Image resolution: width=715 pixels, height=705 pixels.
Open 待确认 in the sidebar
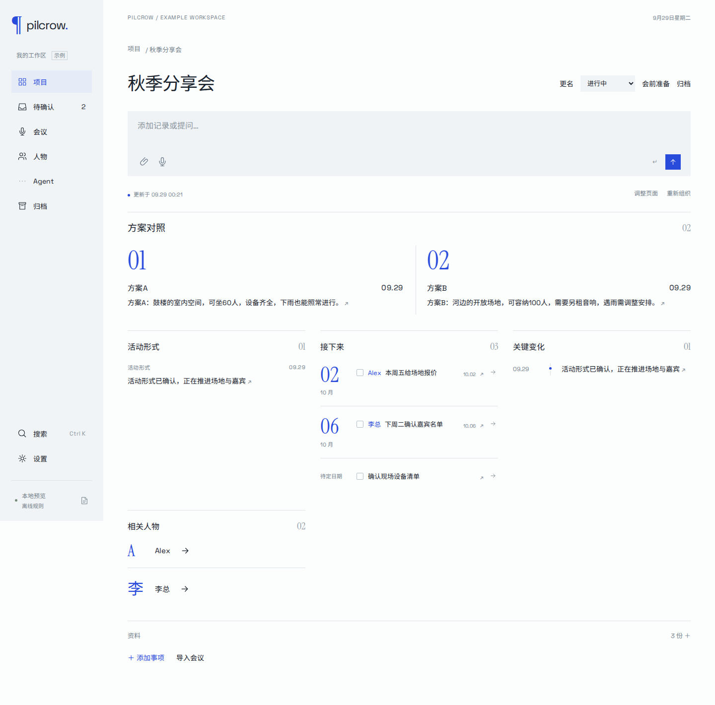click(x=52, y=107)
